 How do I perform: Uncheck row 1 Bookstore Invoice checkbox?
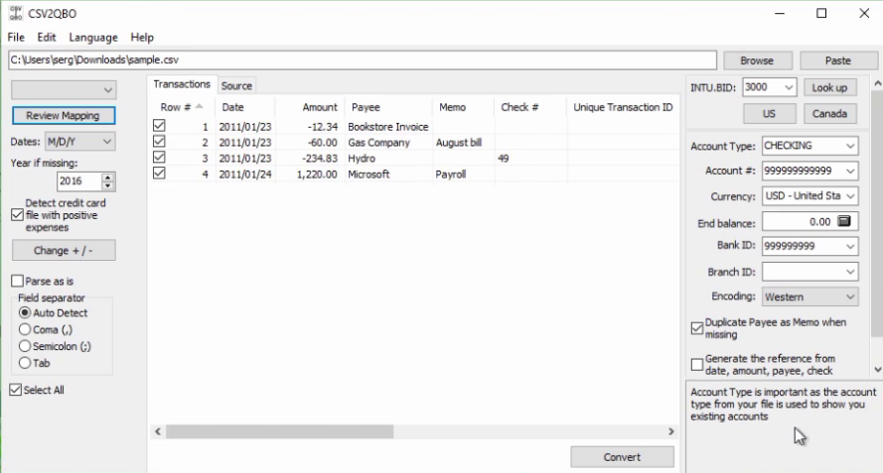tap(159, 125)
